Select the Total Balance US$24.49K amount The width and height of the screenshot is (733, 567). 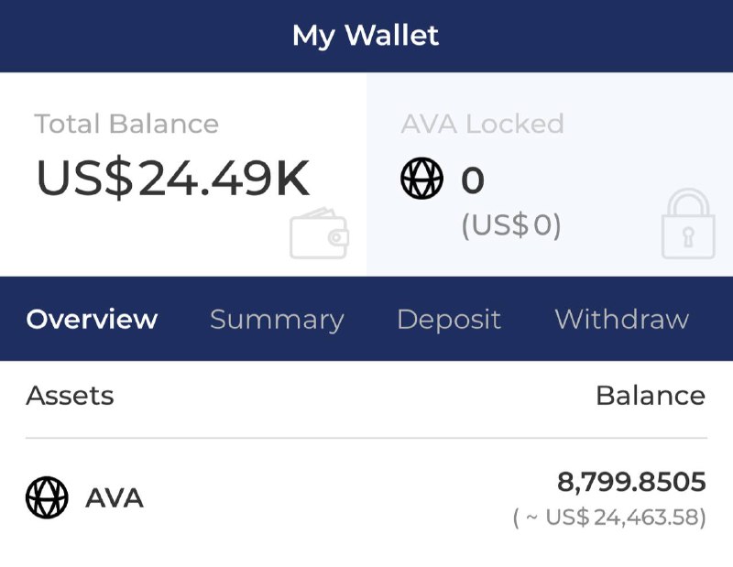pos(173,178)
